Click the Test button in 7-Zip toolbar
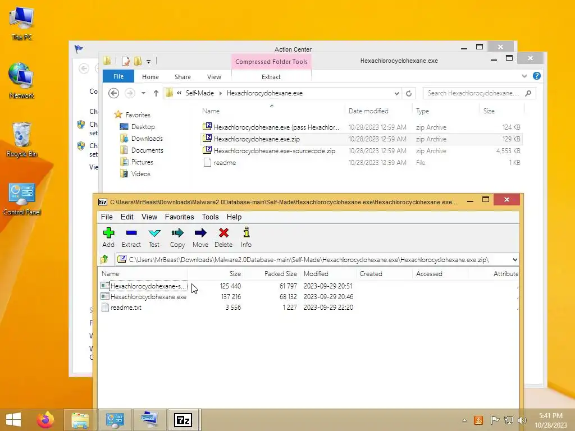575x431 pixels. [x=154, y=237]
